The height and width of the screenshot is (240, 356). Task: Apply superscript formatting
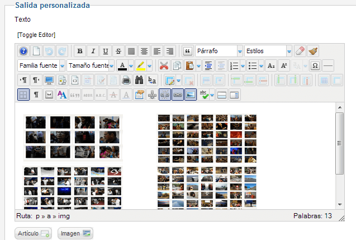point(284,65)
